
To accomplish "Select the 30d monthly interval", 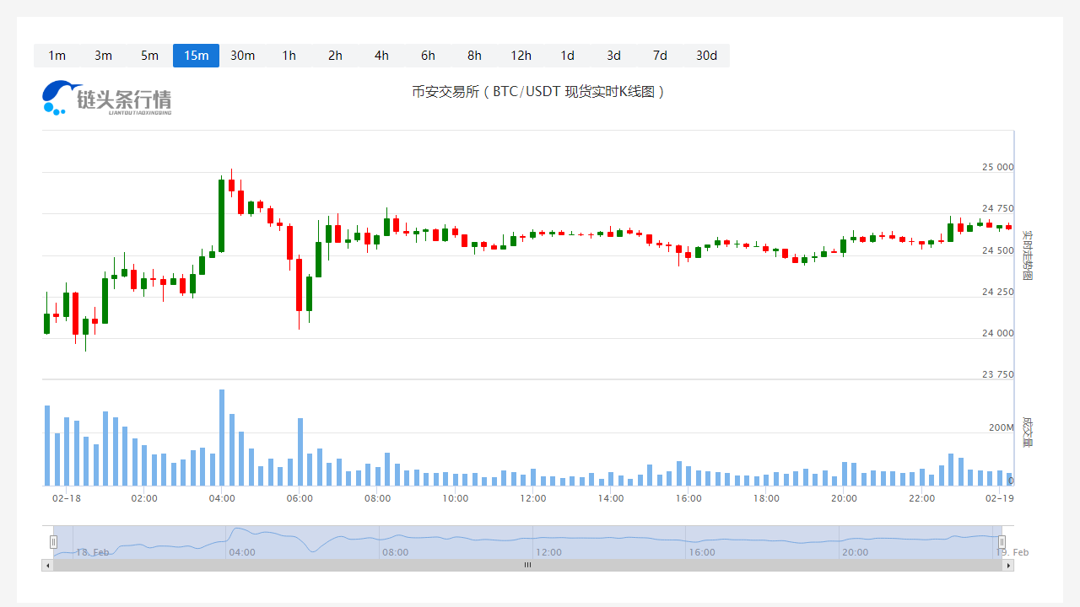I will [x=706, y=55].
